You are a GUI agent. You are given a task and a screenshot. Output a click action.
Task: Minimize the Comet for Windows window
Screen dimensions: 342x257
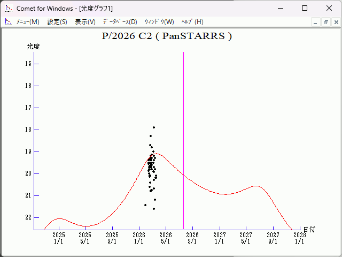pos(281,9)
